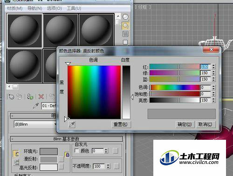Click the 蓝 spinner arrows
Image resolution: width=233 pixels, height=176 pixels.
pyautogui.click(x=213, y=79)
